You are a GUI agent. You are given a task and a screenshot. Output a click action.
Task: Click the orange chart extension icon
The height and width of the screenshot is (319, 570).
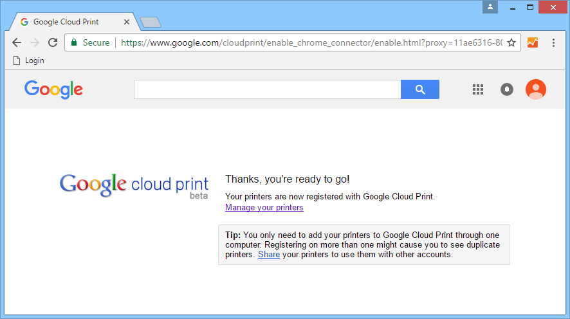[x=533, y=42]
